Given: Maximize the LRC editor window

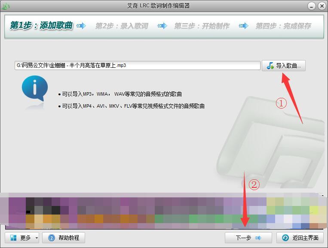Looking at the screenshot, I should (x=312, y=6).
